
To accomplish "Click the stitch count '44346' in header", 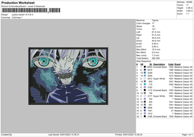I will coord(189,2).
